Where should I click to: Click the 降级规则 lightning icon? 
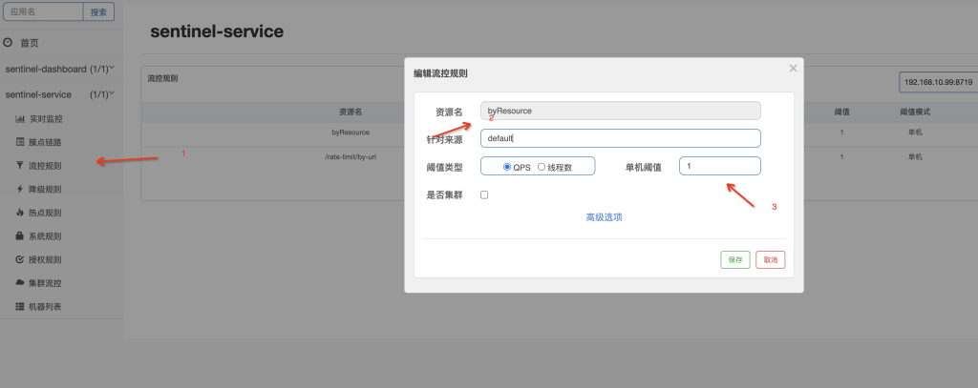(x=20, y=190)
